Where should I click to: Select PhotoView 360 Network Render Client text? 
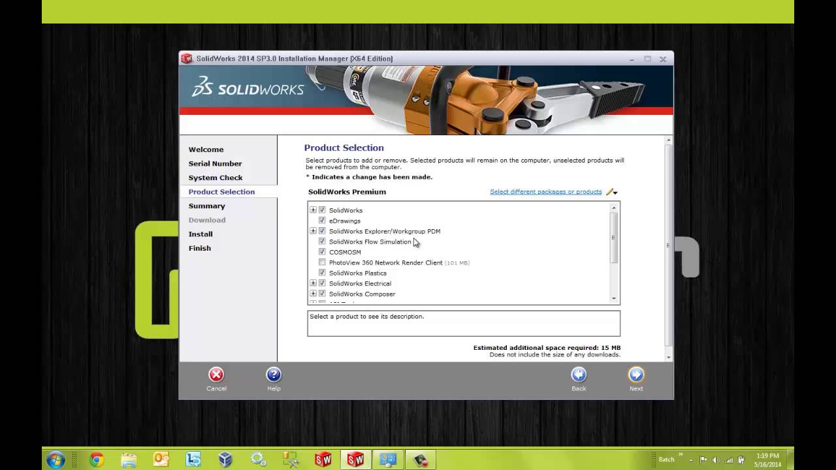[x=385, y=262]
